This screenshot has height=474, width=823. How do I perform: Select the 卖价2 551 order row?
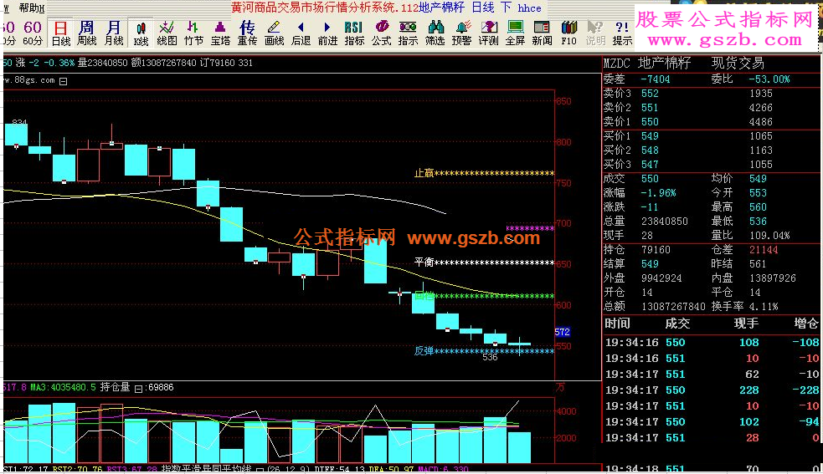point(711,108)
